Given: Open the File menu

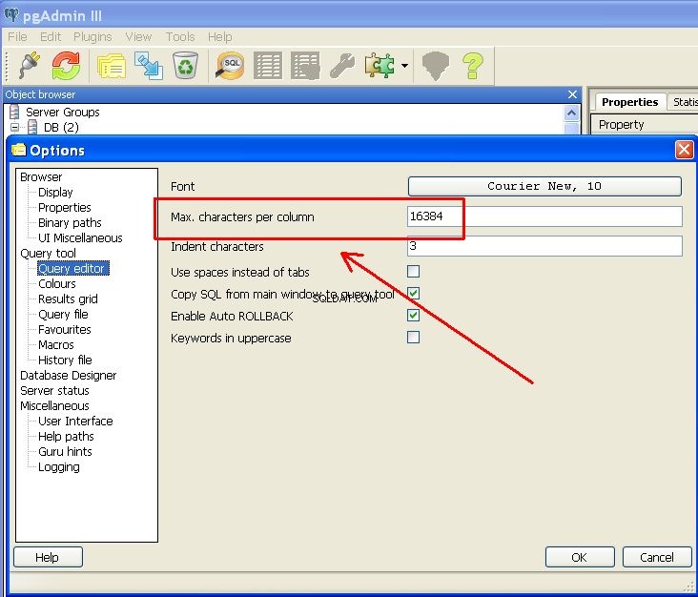Looking at the screenshot, I should [17, 36].
